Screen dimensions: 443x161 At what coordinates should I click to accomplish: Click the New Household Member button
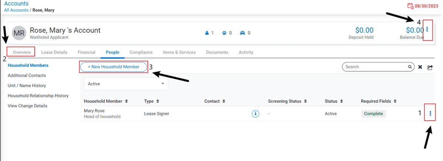point(114,67)
